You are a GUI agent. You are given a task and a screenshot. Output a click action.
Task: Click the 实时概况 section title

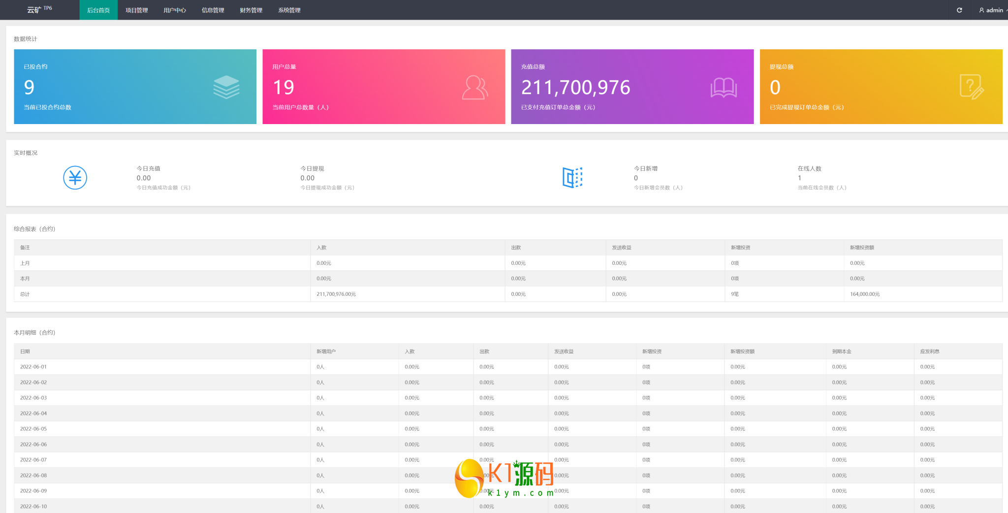(x=26, y=153)
